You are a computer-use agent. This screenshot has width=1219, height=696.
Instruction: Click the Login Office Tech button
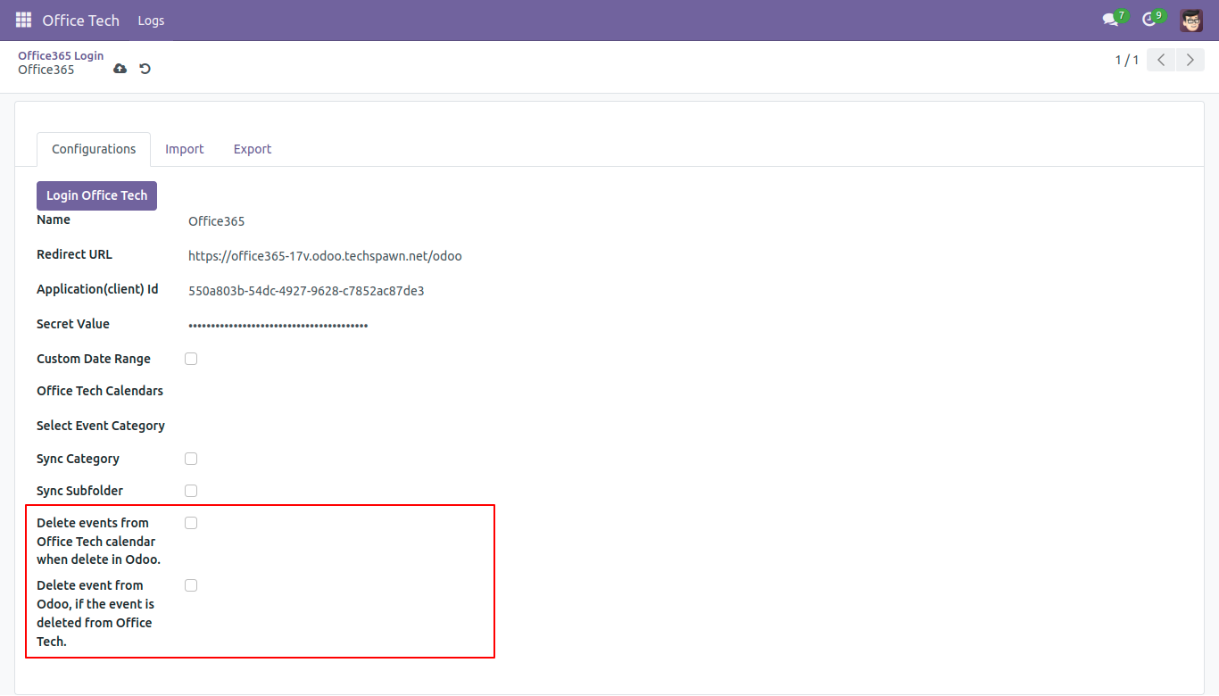click(96, 195)
